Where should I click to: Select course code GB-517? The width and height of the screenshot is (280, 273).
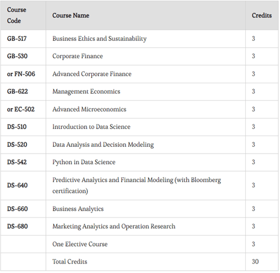17,39
